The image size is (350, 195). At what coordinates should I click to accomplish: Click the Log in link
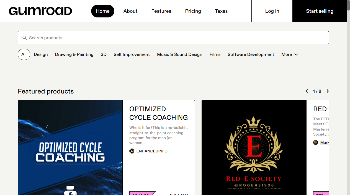(272, 11)
